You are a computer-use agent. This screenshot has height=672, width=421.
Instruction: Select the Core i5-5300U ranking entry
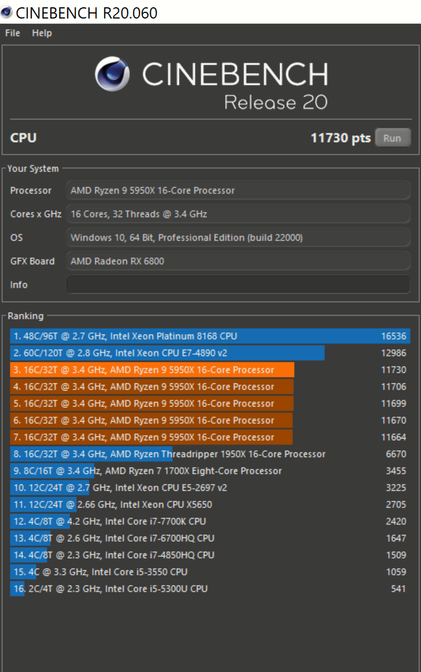pyautogui.click(x=210, y=589)
